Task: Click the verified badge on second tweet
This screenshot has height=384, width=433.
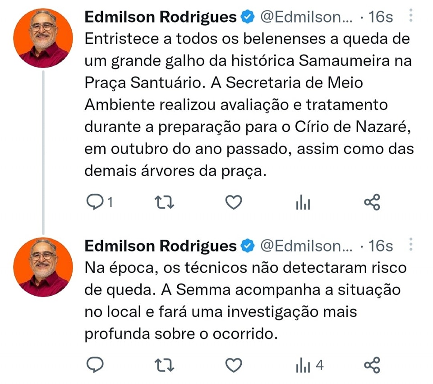Action: click(247, 246)
